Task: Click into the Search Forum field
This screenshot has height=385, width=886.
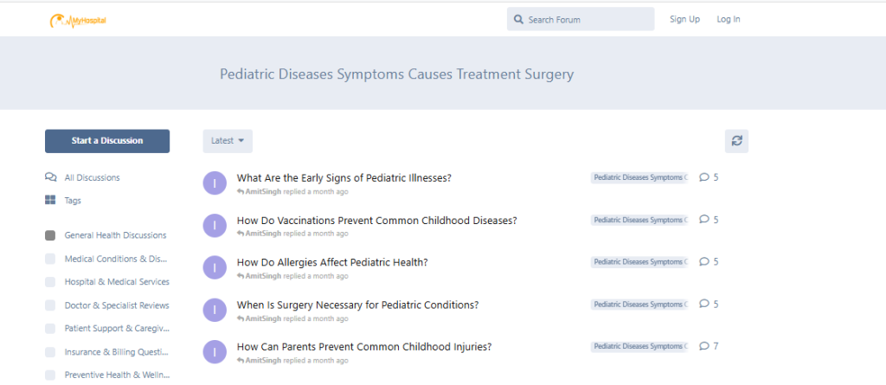Action: click(x=581, y=19)
